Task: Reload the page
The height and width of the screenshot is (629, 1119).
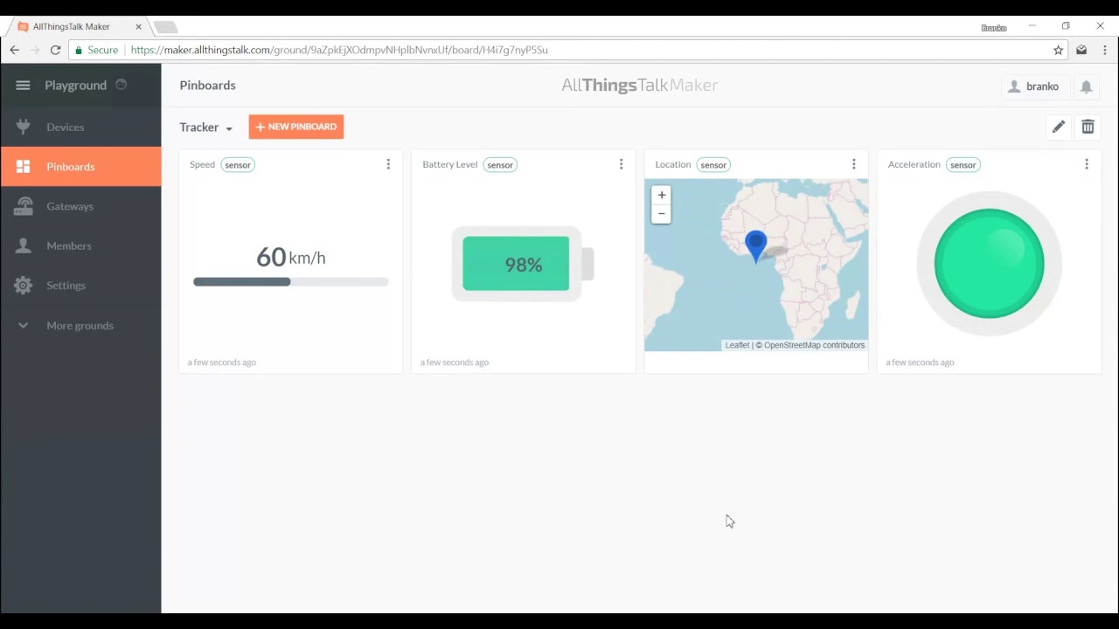Action: [55, 50]
